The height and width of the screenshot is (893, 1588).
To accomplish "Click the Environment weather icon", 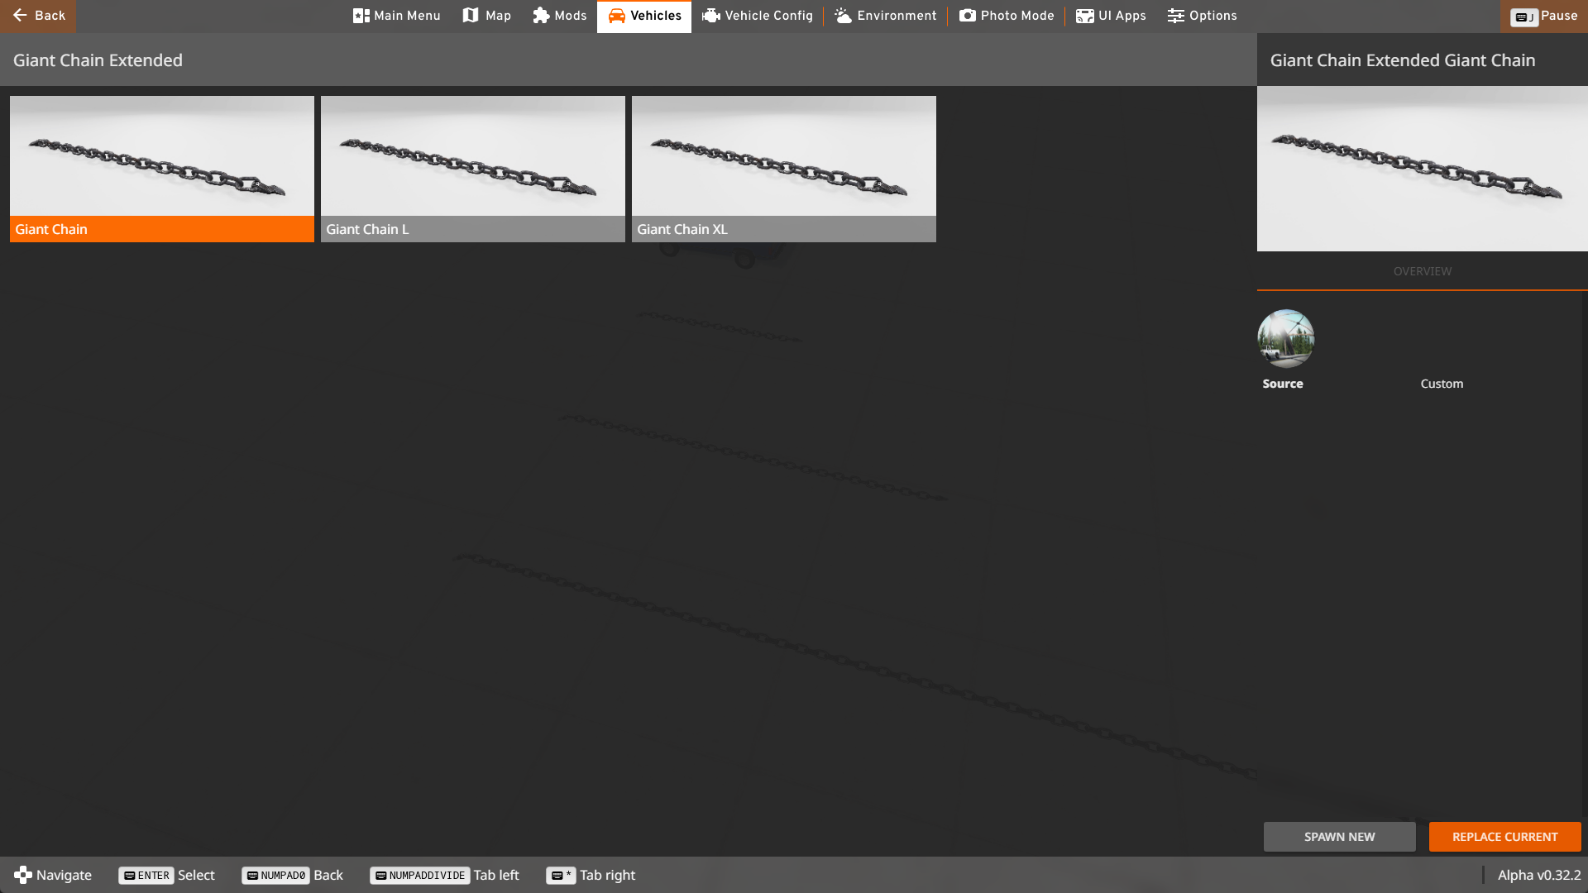I will coord(843,16).
